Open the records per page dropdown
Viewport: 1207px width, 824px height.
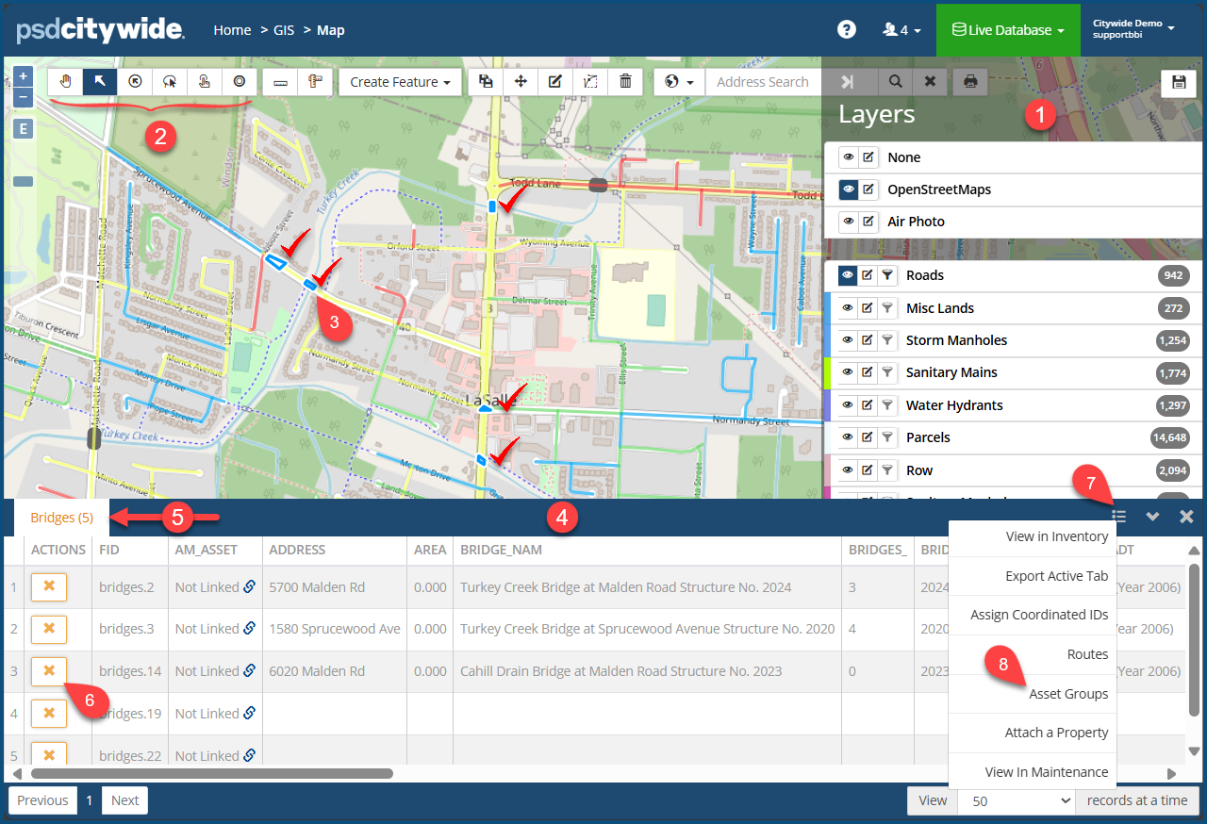(x=1016, y=800)
